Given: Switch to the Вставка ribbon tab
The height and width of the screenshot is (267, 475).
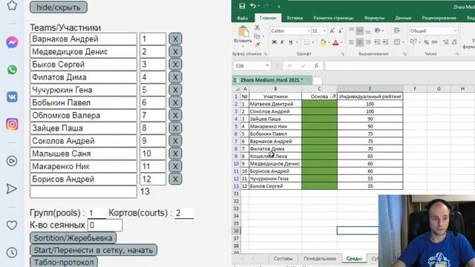Looking at the screenshot, I should (295, 18).
